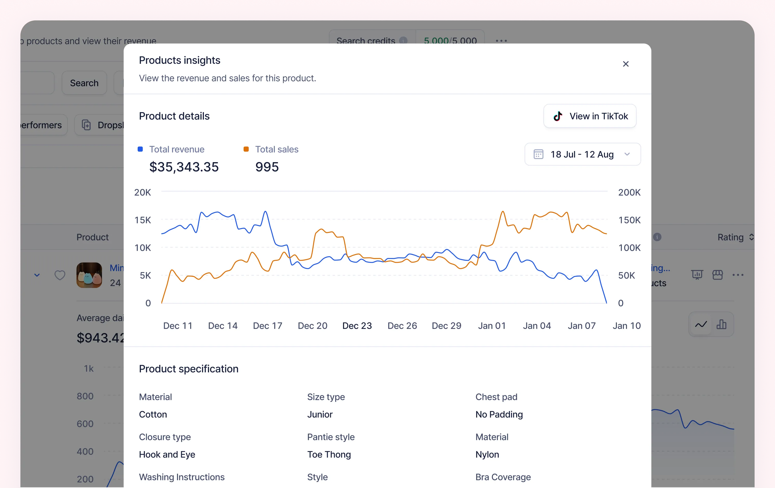The width and height of the screenshot is (775, 488).
Task: Sort by the Rating column
Action: pyautogui.click(x=735, y=237)
